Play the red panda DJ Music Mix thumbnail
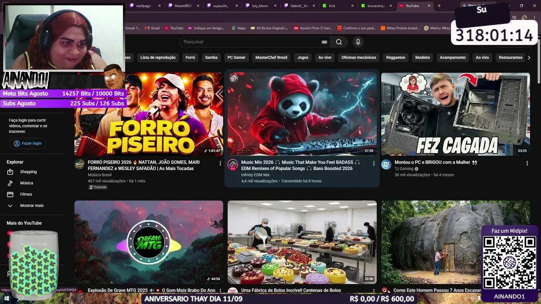 click(302, 114)
